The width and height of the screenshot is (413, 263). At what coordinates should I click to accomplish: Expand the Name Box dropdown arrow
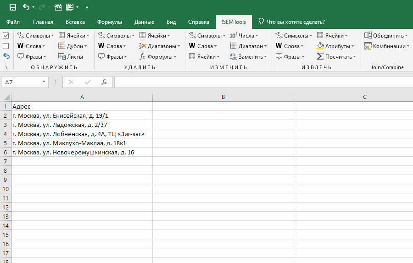pos(44,82)
